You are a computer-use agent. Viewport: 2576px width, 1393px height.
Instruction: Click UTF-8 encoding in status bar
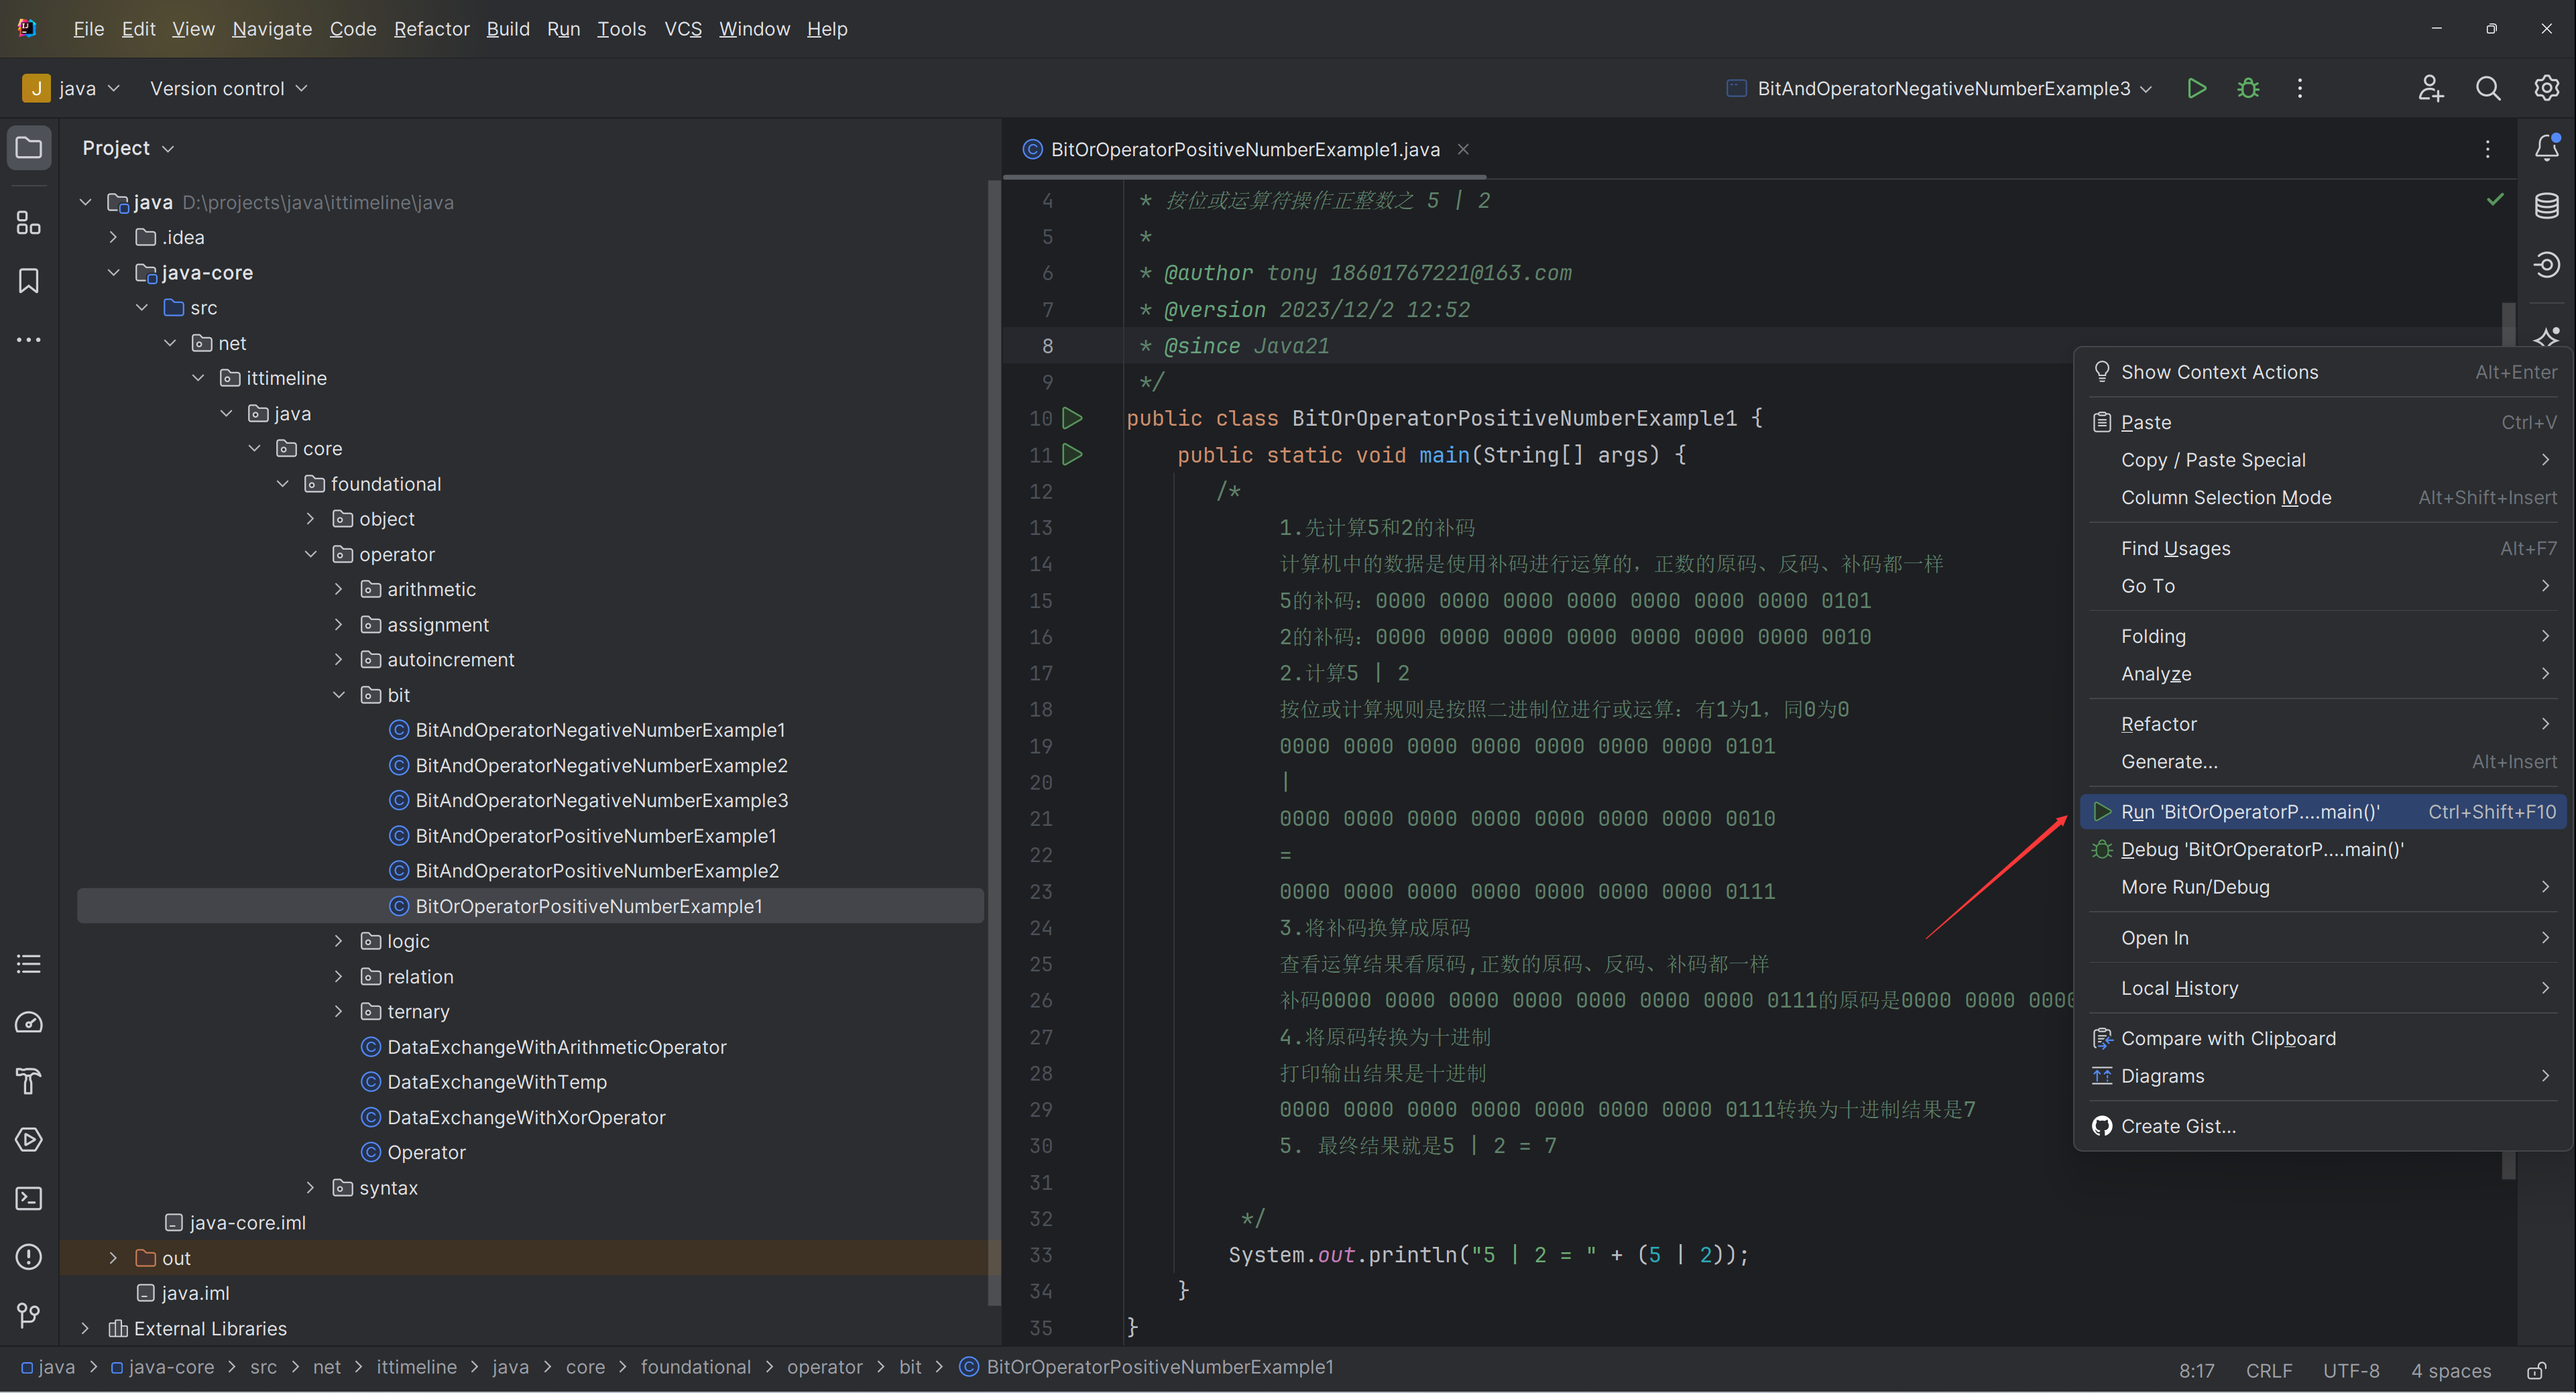point(2350,1370)
